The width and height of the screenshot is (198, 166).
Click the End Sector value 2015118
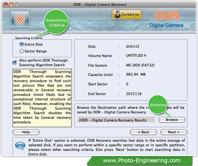pyautogui.click(x=134, y=94)
